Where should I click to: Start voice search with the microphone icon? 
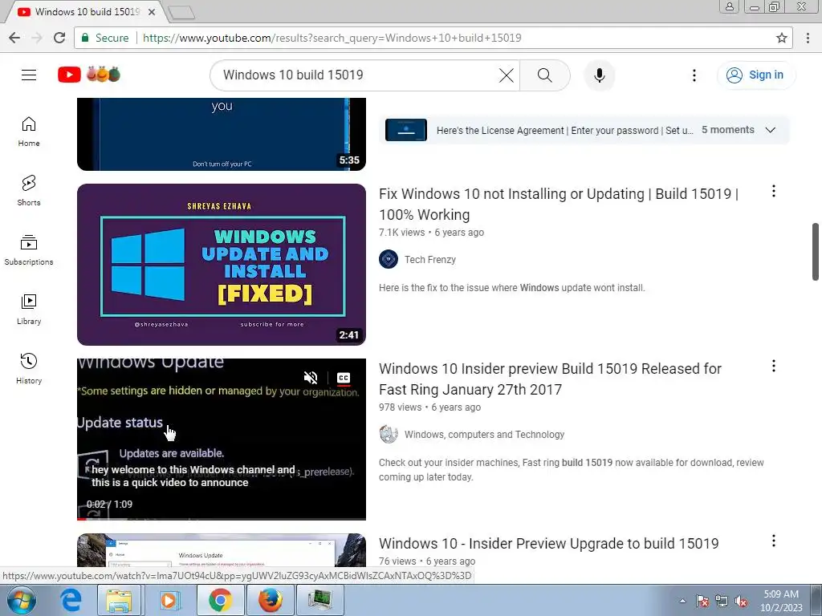pyautogui.click(x=599, y=75)
